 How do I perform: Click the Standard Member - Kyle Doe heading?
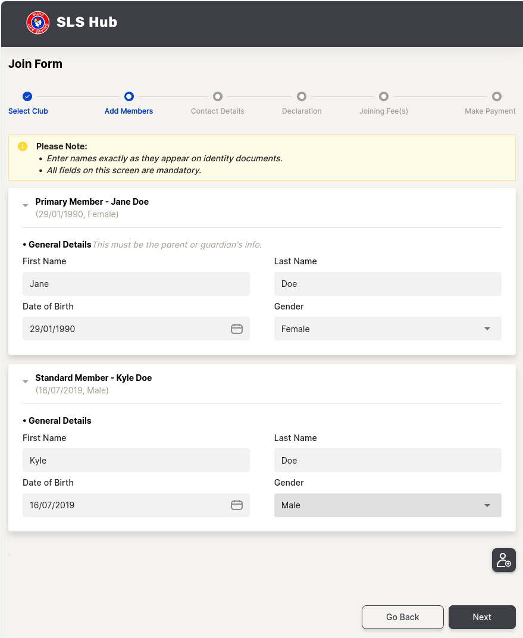tap(93, 378)
